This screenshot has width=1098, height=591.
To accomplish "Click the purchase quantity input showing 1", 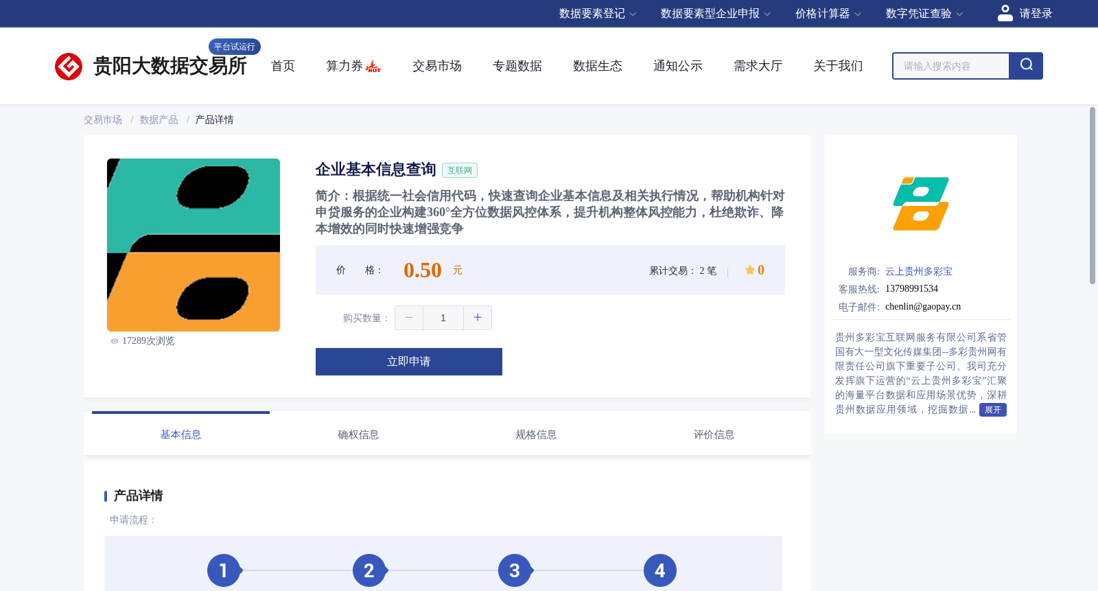I will tap(443, 318).
